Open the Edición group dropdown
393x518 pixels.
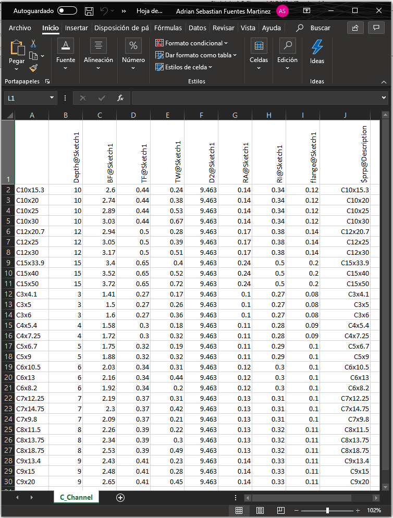coord(287,54)
